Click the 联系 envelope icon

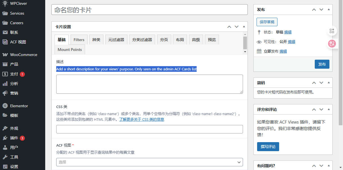[x=5, y=32]
